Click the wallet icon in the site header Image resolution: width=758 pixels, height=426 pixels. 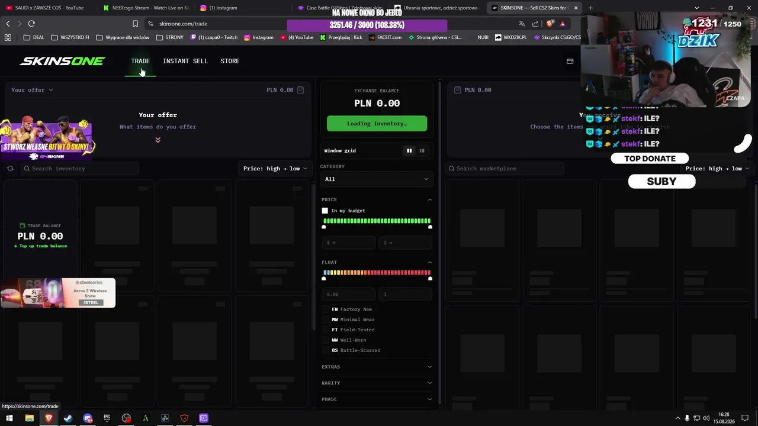tap(570, 61)
